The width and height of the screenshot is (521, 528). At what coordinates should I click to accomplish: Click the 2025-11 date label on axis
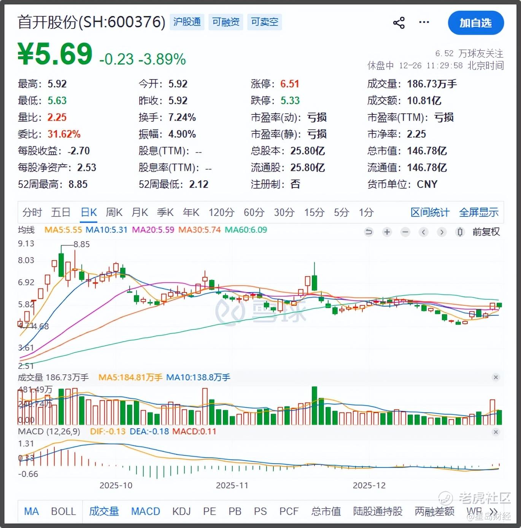click(232, 485)
